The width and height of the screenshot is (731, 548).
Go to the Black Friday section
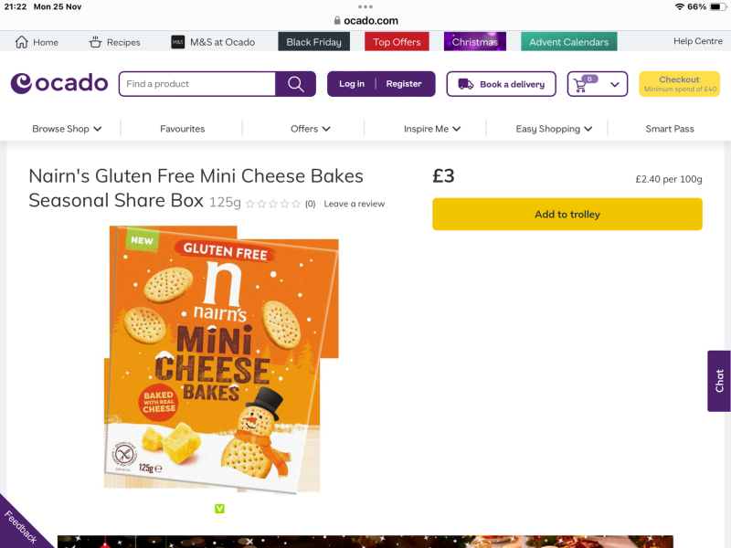313,41
